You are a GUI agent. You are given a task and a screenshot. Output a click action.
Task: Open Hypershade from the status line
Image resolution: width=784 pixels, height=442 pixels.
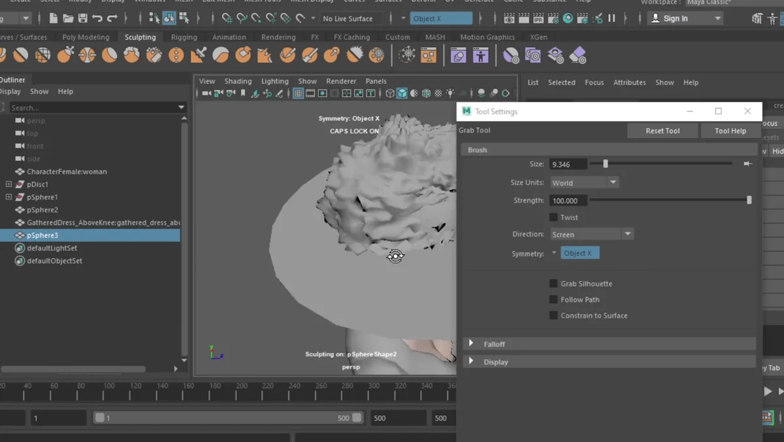point(568,18)
